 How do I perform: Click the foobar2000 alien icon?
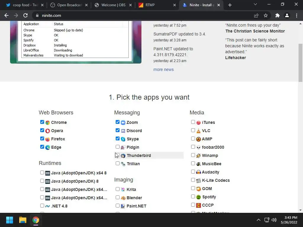[x=199, y=147]
